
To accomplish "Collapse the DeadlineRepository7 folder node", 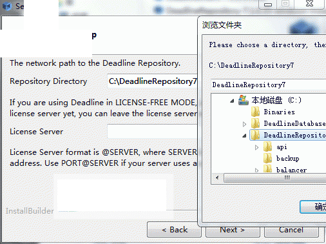I will pyautogui.click(x=244, y=136).
